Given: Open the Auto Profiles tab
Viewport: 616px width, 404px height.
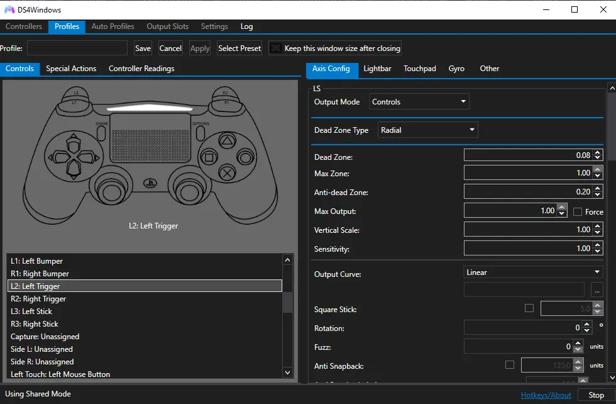Looking at the screenshot, I should pyautogui.click(x=113, y=26).
